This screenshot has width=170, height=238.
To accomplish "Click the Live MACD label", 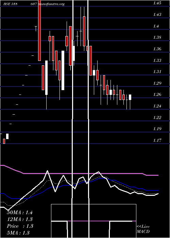I will tap(143, 229).
